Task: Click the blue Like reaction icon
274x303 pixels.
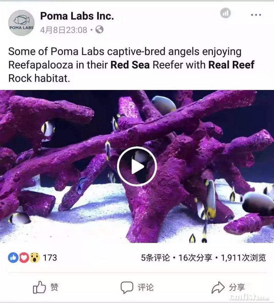Action: (13, 258)
